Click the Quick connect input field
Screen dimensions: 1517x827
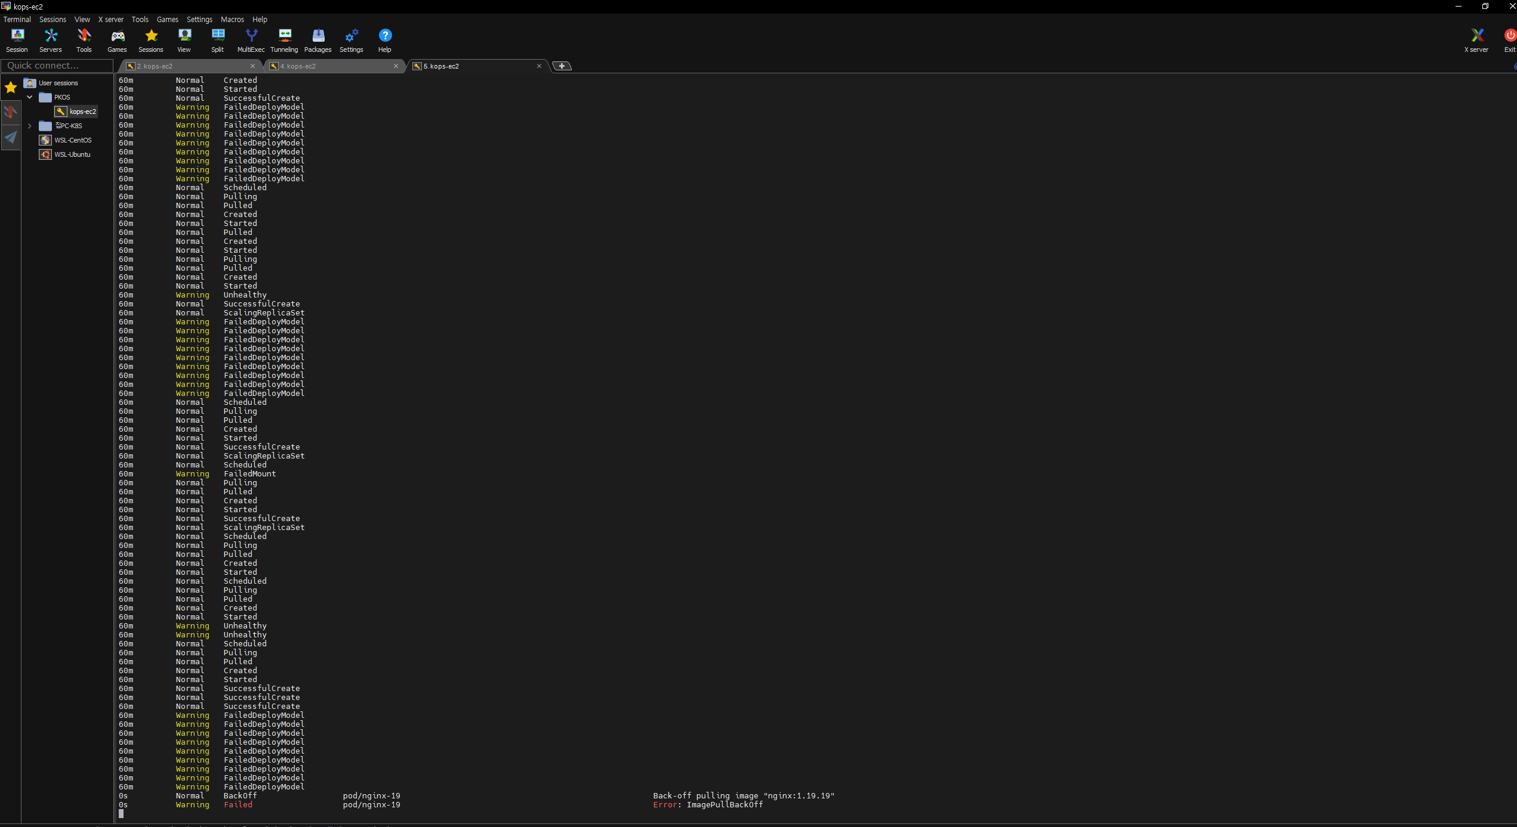tap(57, 66)
